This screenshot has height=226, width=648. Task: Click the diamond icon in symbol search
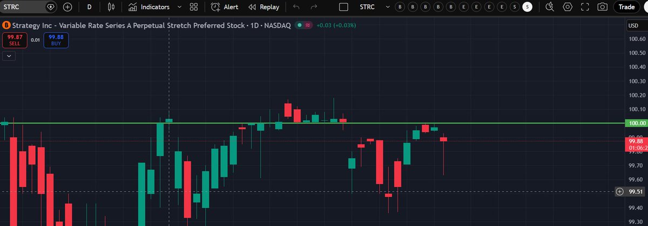[x=50, y=7]
